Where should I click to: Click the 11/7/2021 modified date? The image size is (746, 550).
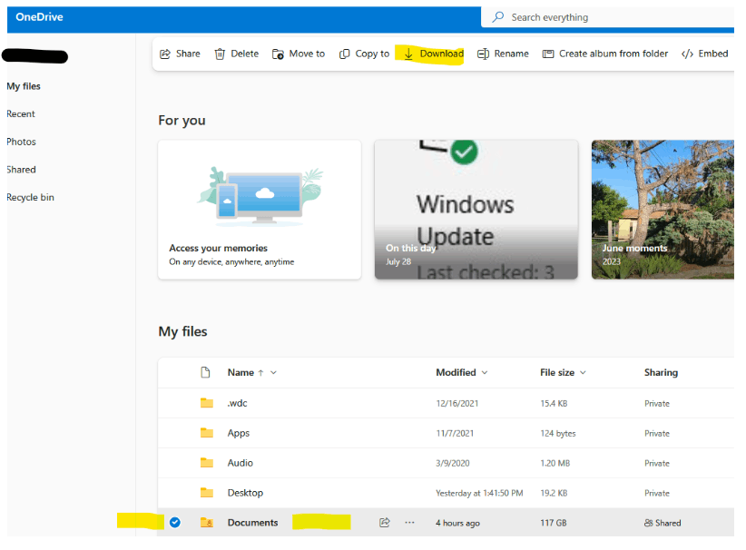(455, 434)
